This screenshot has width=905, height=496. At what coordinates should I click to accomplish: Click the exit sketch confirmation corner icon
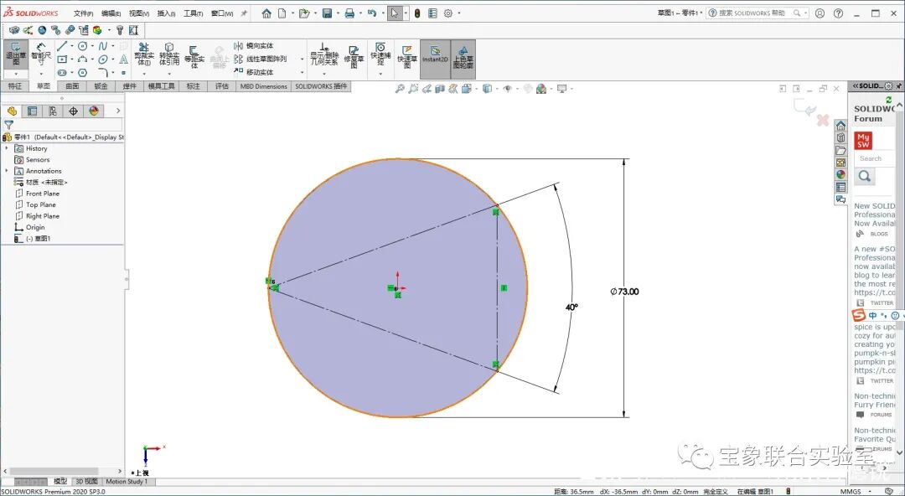point(804,107)
